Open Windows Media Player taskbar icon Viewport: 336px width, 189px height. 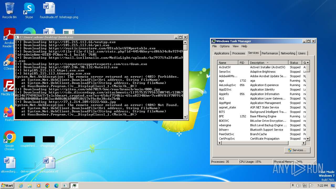pos(39,186)
